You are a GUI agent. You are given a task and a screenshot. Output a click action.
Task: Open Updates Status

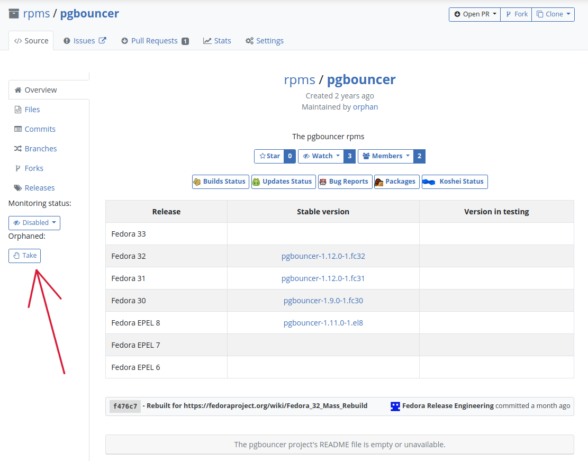point(284,182)
